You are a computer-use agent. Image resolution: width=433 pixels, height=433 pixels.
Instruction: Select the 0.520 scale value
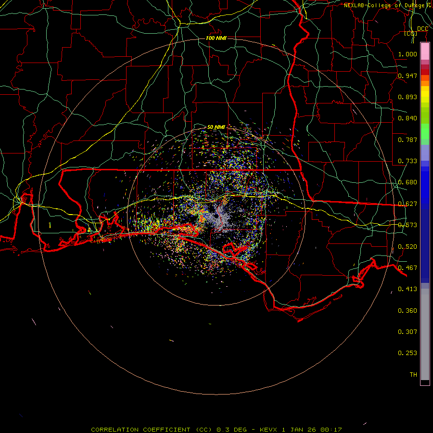click(x=408, y=247)
